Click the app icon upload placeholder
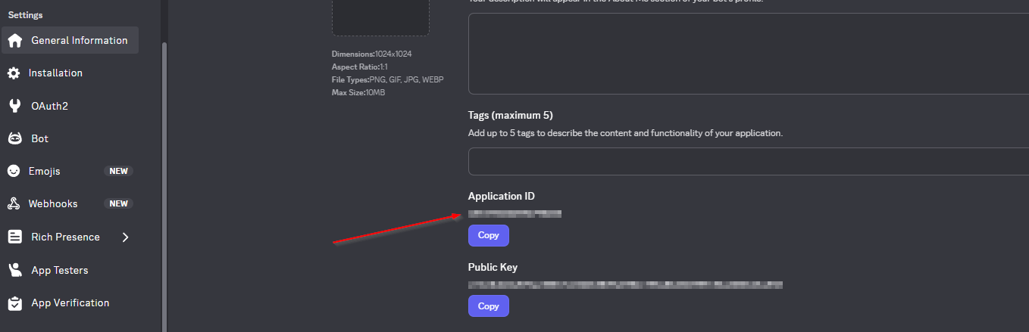The height and width of the screenshot is (332, 1029). click(x=380, y=17)
